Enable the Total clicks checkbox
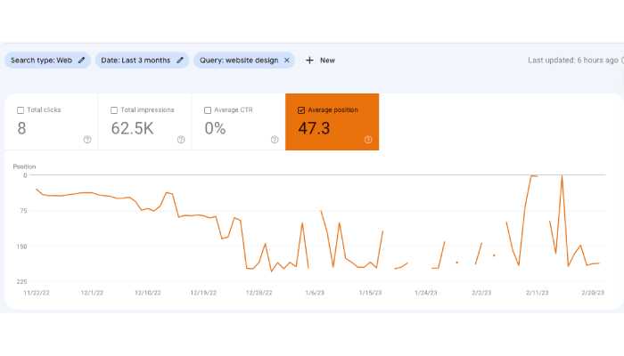 point(21,110)
